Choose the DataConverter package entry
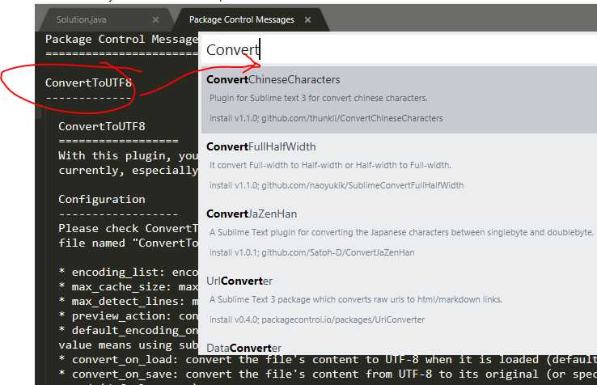Viewport: 597px width, 385px height. coord(399,347)
